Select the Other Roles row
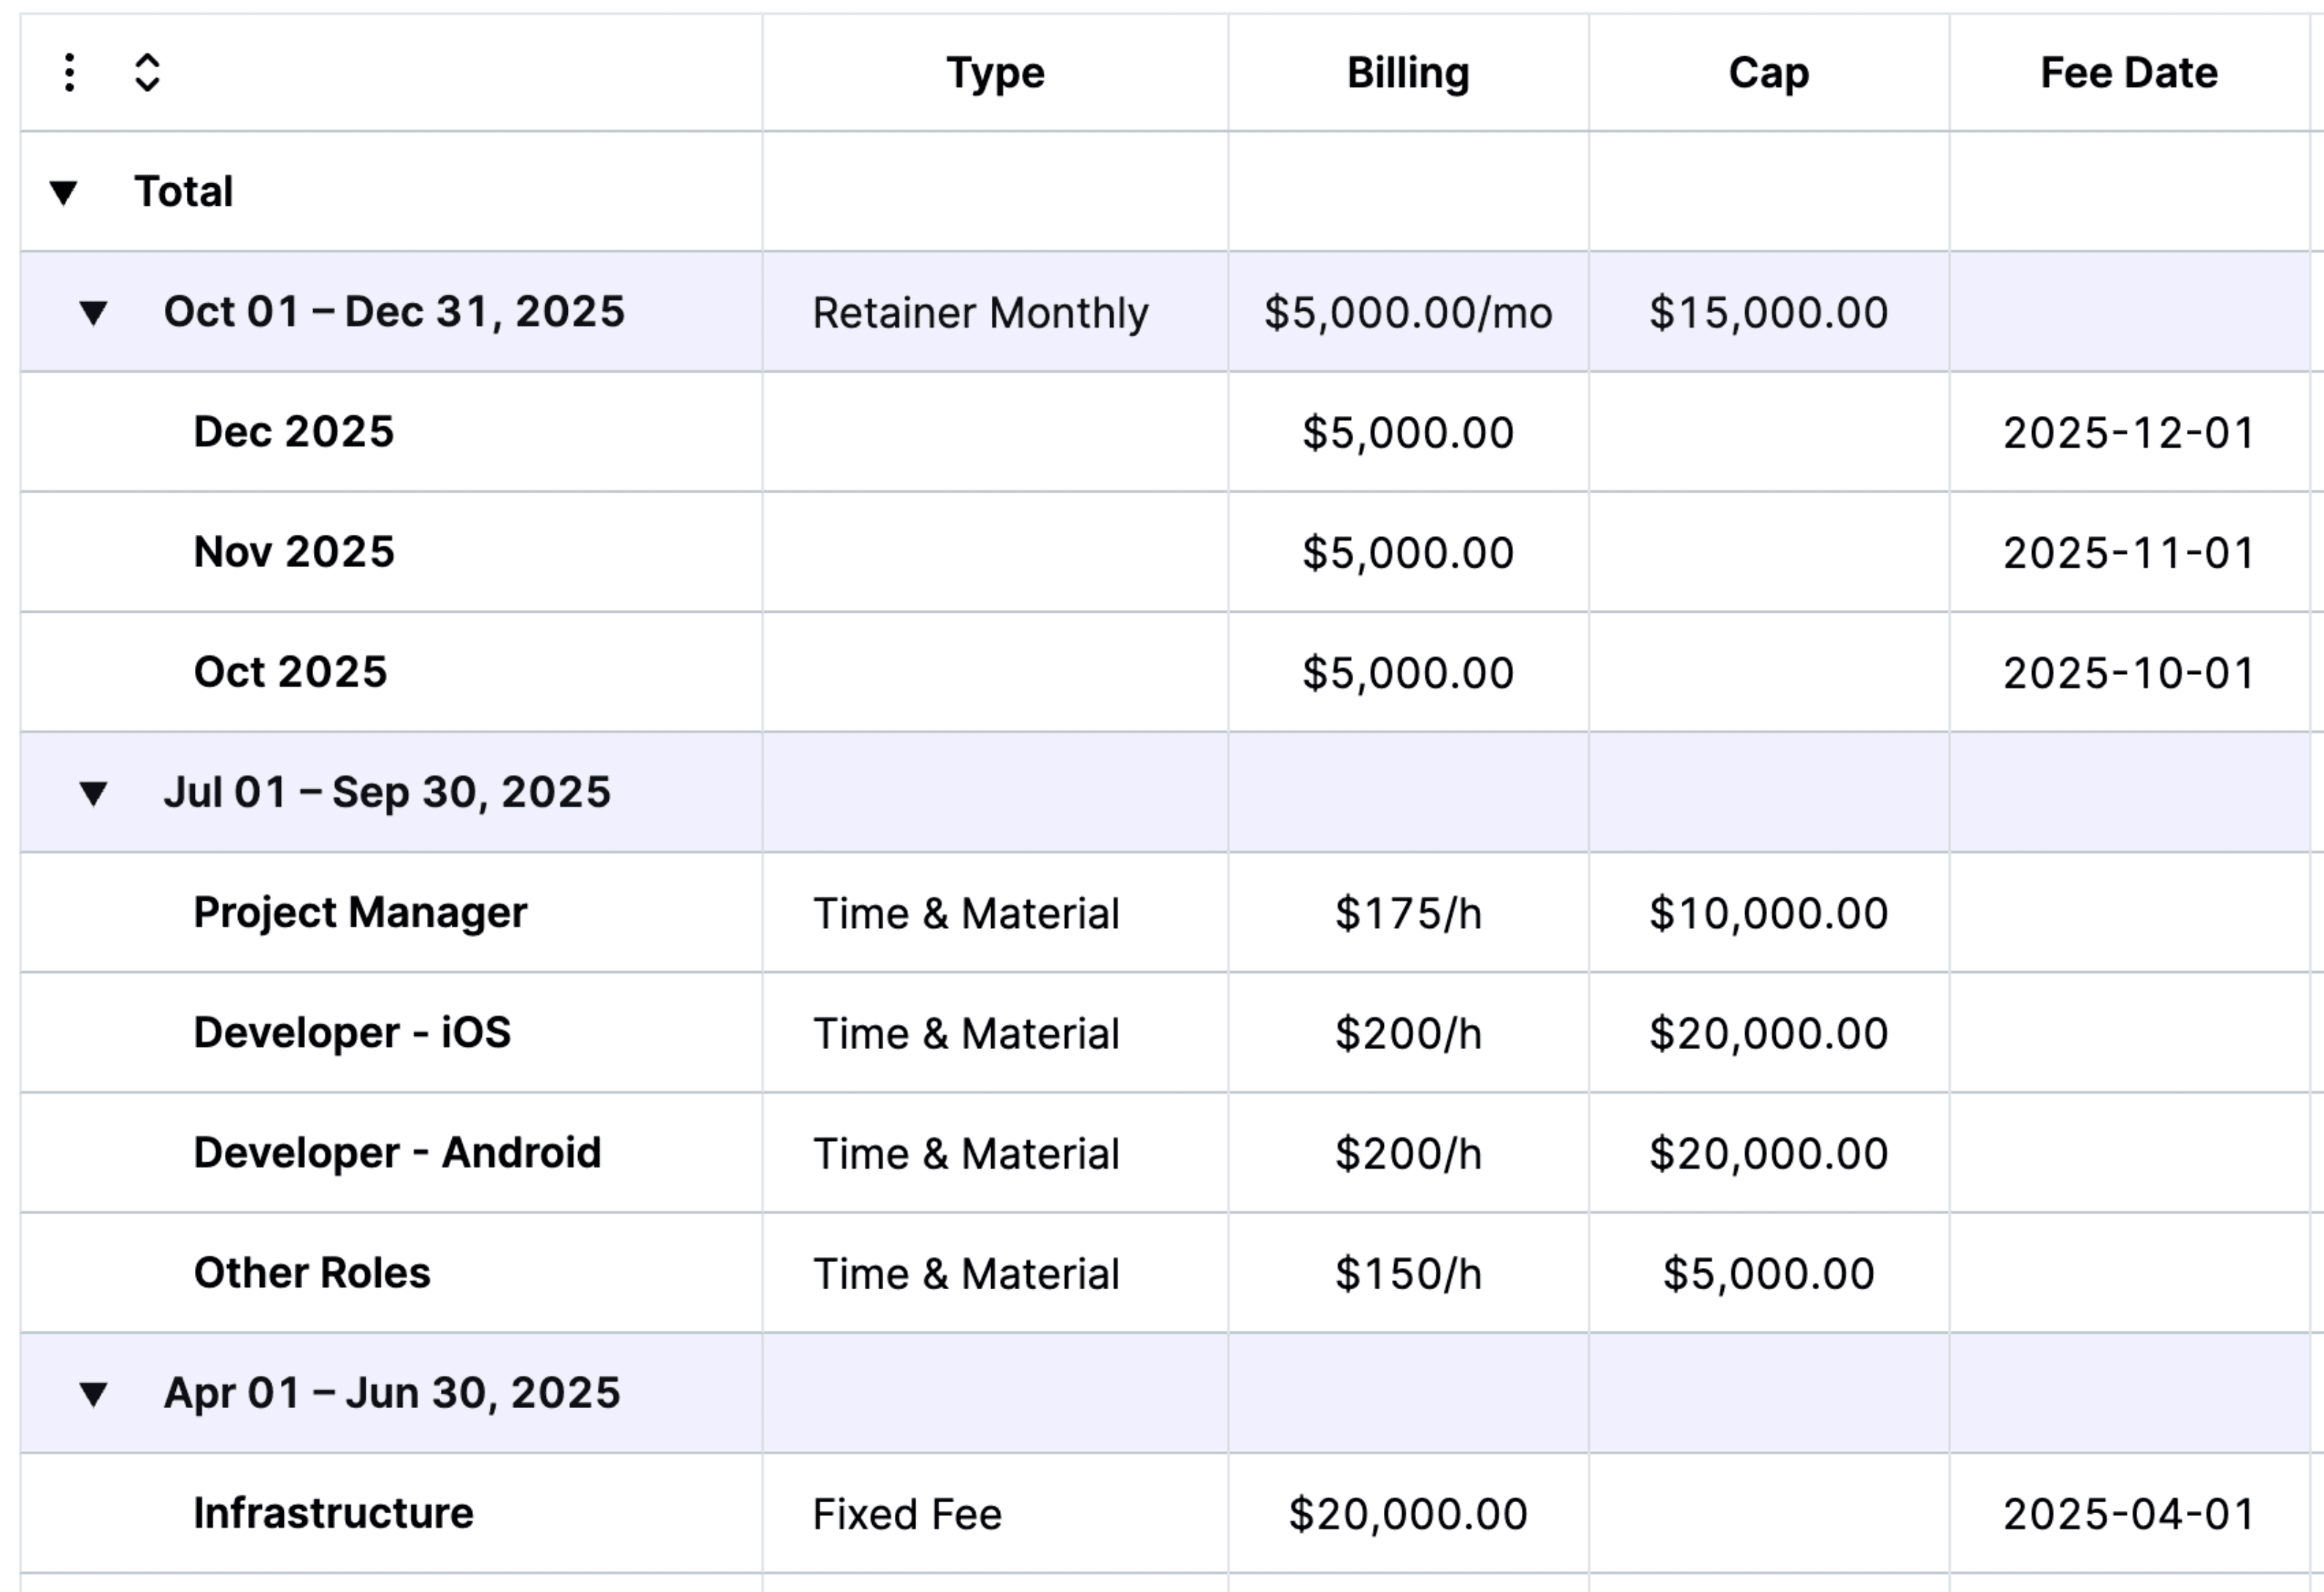Image resolution: width=2324 pixels, height=1592 pixels. click(x=311, y=1273)
